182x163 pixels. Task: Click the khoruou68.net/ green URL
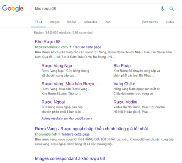(x=46, y=134)
